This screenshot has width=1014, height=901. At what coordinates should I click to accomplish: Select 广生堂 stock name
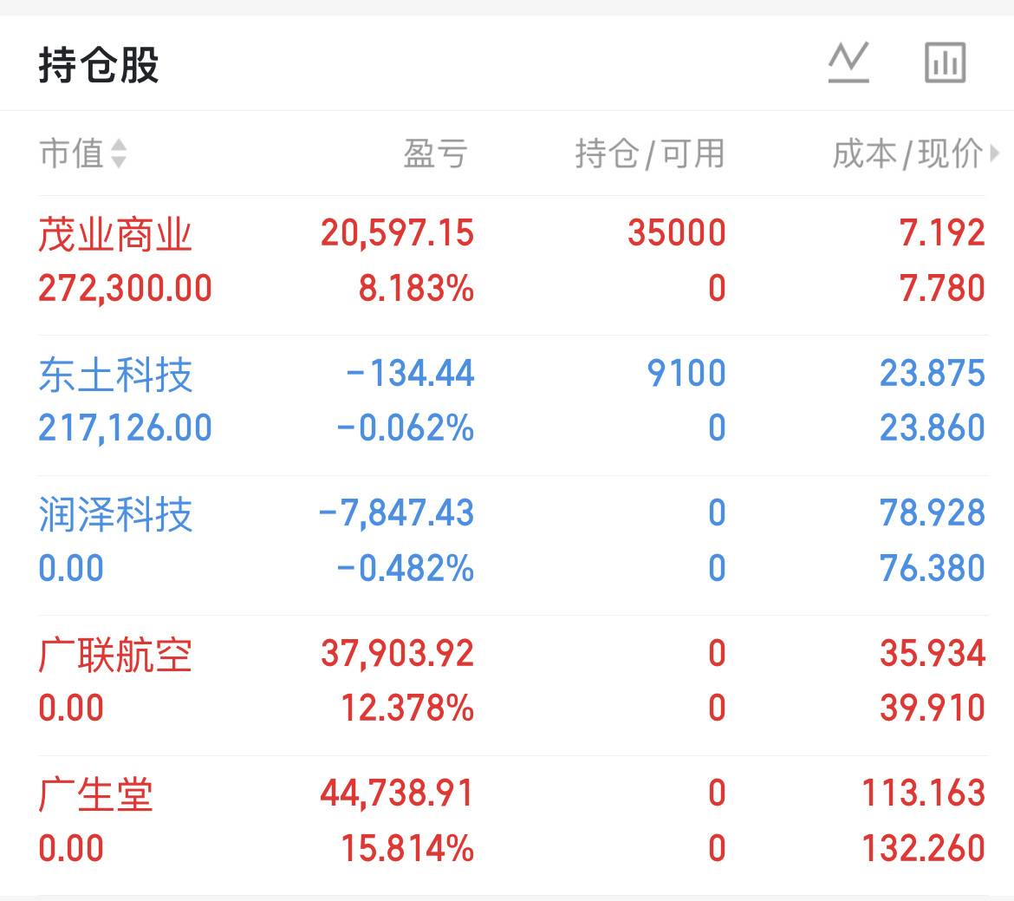[x=95, y=795]
